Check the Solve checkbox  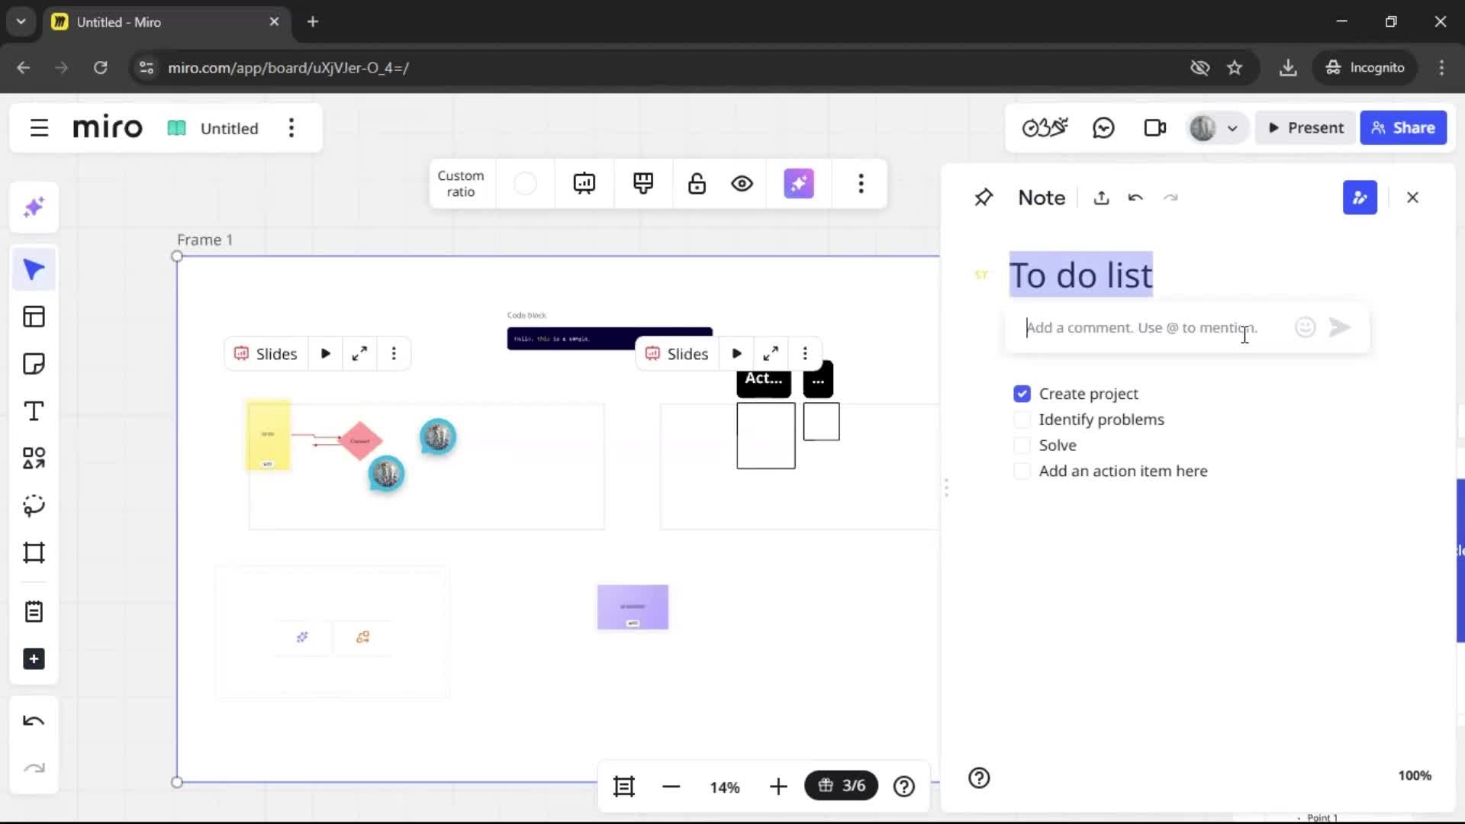pyautogui.click(x=1022, y=446)
